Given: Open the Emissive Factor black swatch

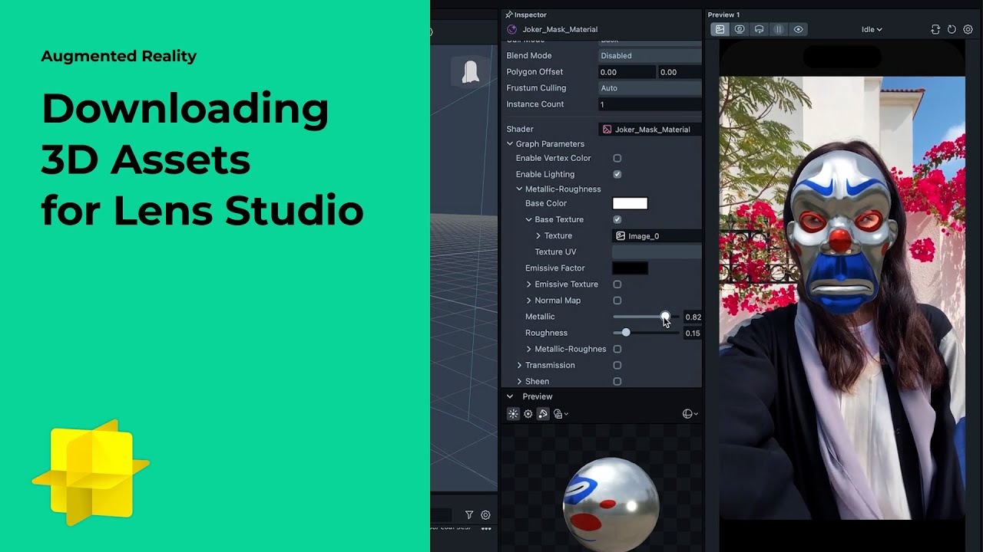Looking at the screenshot, I should (630, 268).
